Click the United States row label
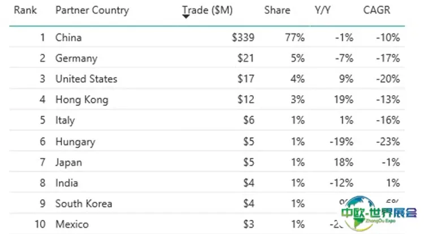 pos(86,79)
